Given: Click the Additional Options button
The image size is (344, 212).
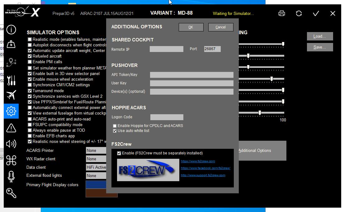Looking at the screenshot, I should 262,151.
